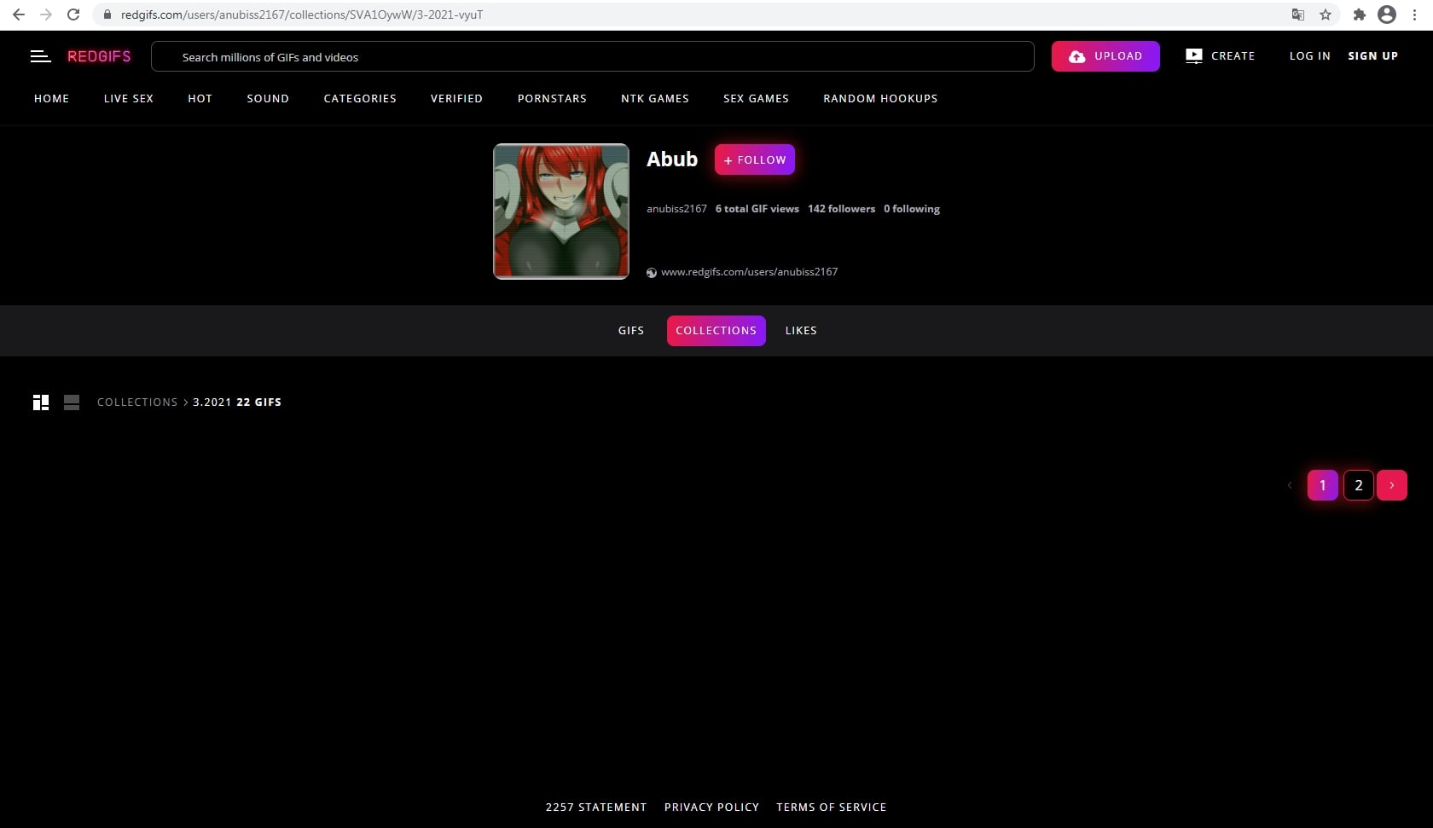Open the Chrome three-dot menu

1414,14
